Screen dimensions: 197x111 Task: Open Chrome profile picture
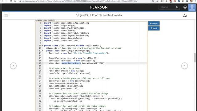pos(191,1)
